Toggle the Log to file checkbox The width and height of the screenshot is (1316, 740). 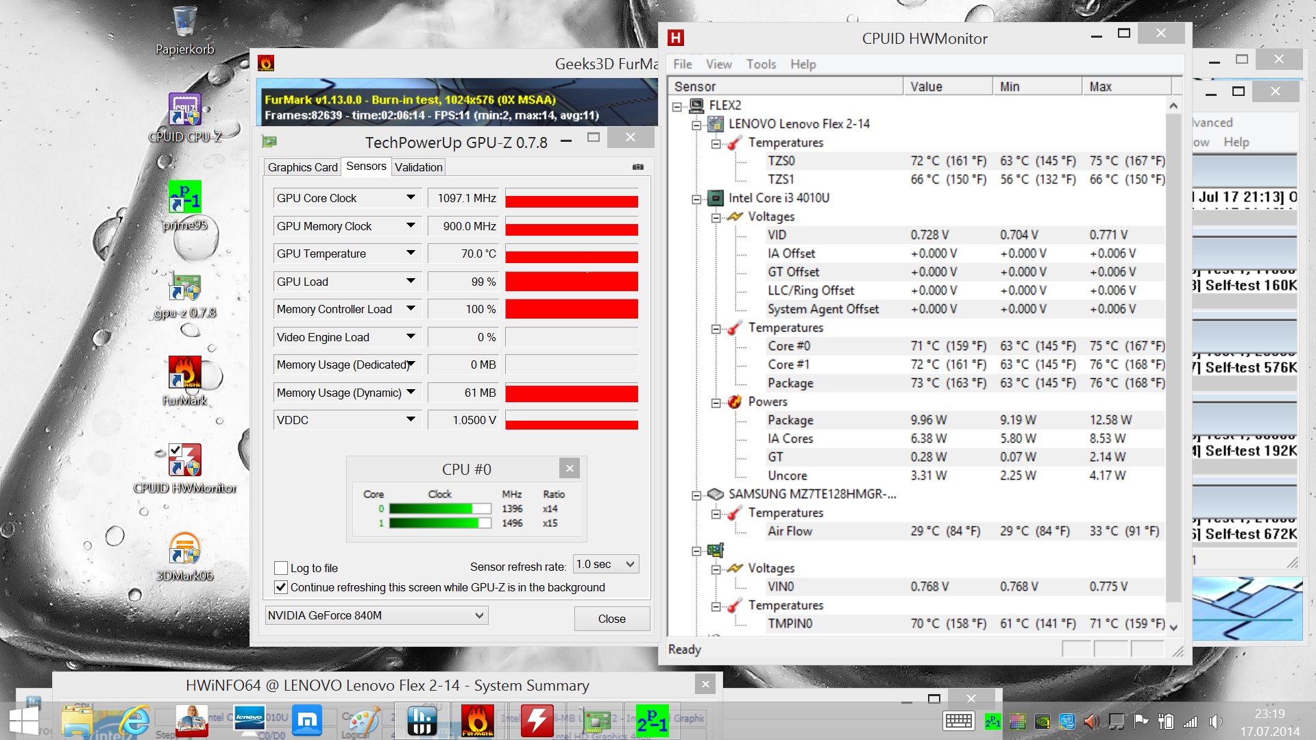[281, 568]
